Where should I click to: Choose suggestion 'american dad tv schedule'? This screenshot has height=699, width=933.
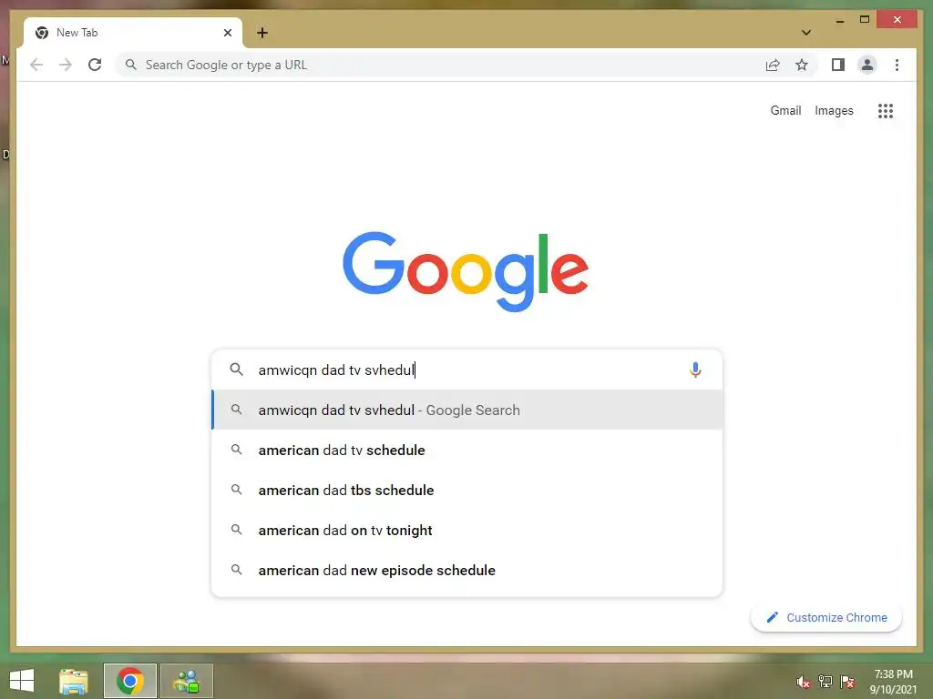467,450
